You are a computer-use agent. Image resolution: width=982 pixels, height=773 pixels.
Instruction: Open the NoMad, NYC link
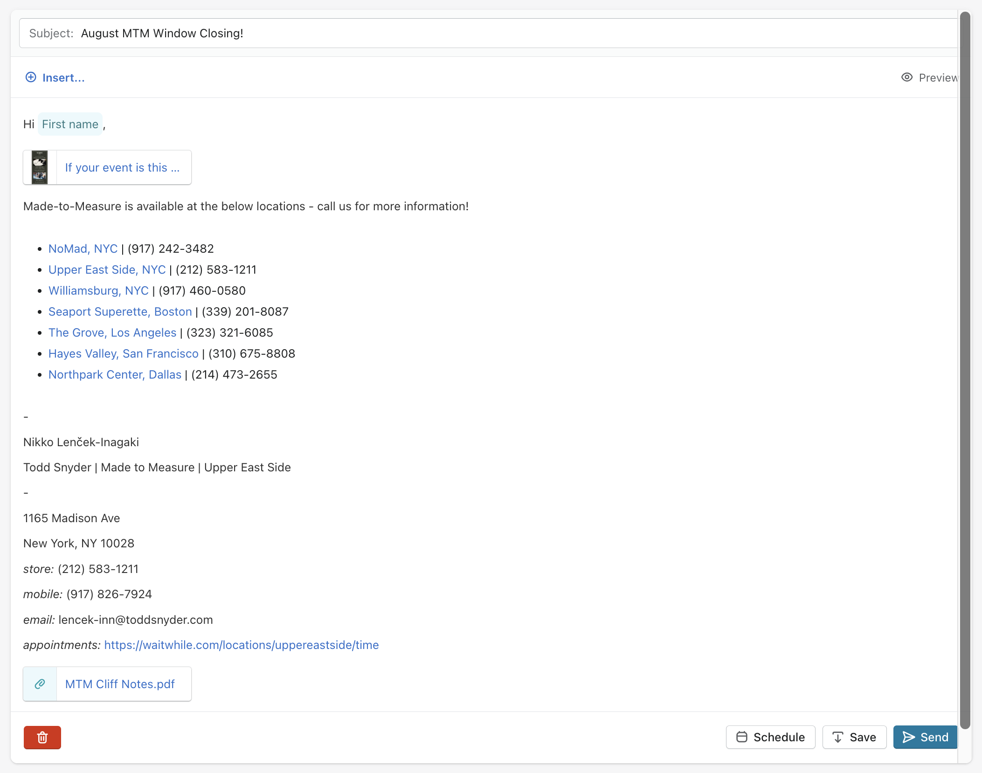[x=83, y=248]
